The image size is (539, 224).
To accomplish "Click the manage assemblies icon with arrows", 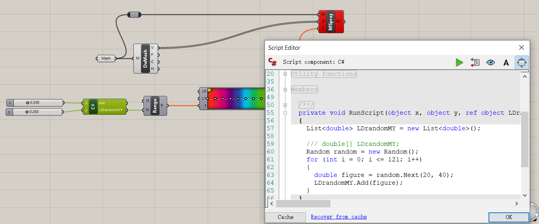I will [475, 62].
